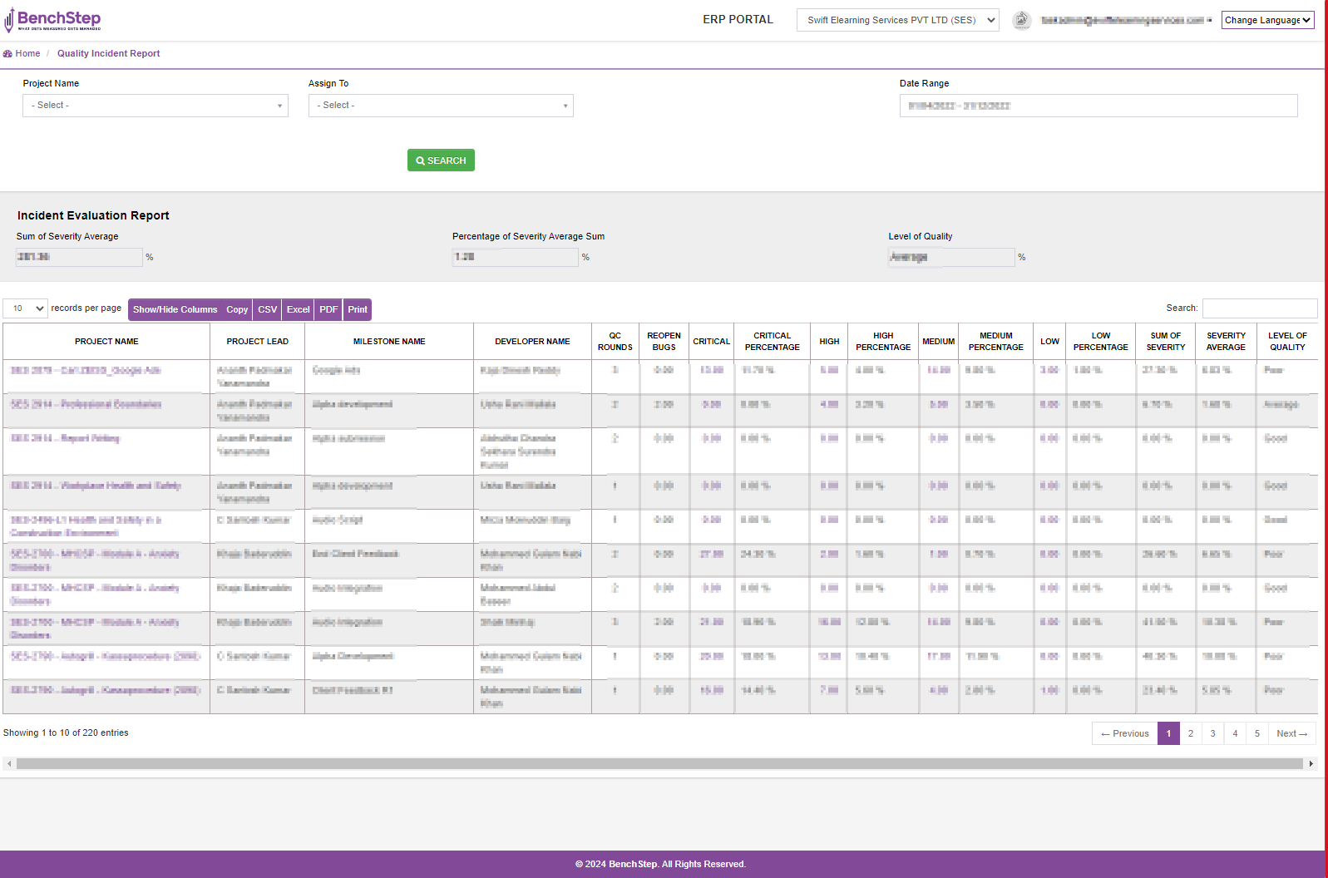Sort by PROJECT NAME column header

tap(106, 342)
